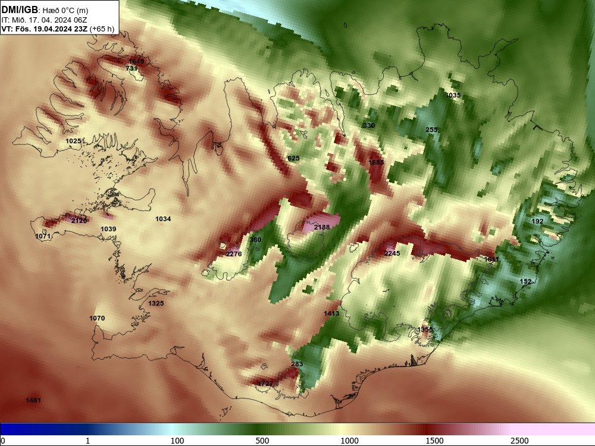Image resolution: width=595 pixels, height=446 pixels.
Task: Click the legend tick label 1
Action: point(87,441)
